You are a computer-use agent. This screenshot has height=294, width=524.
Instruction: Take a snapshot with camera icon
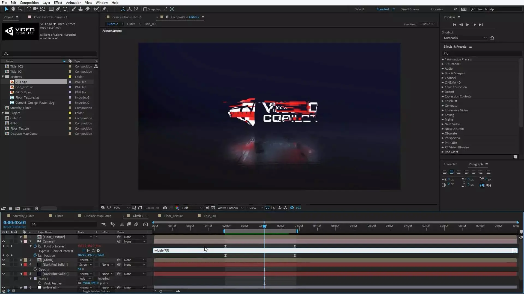click(165, 208)
